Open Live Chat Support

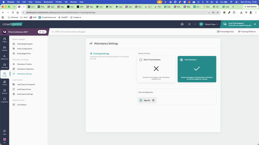coord(240,24)
